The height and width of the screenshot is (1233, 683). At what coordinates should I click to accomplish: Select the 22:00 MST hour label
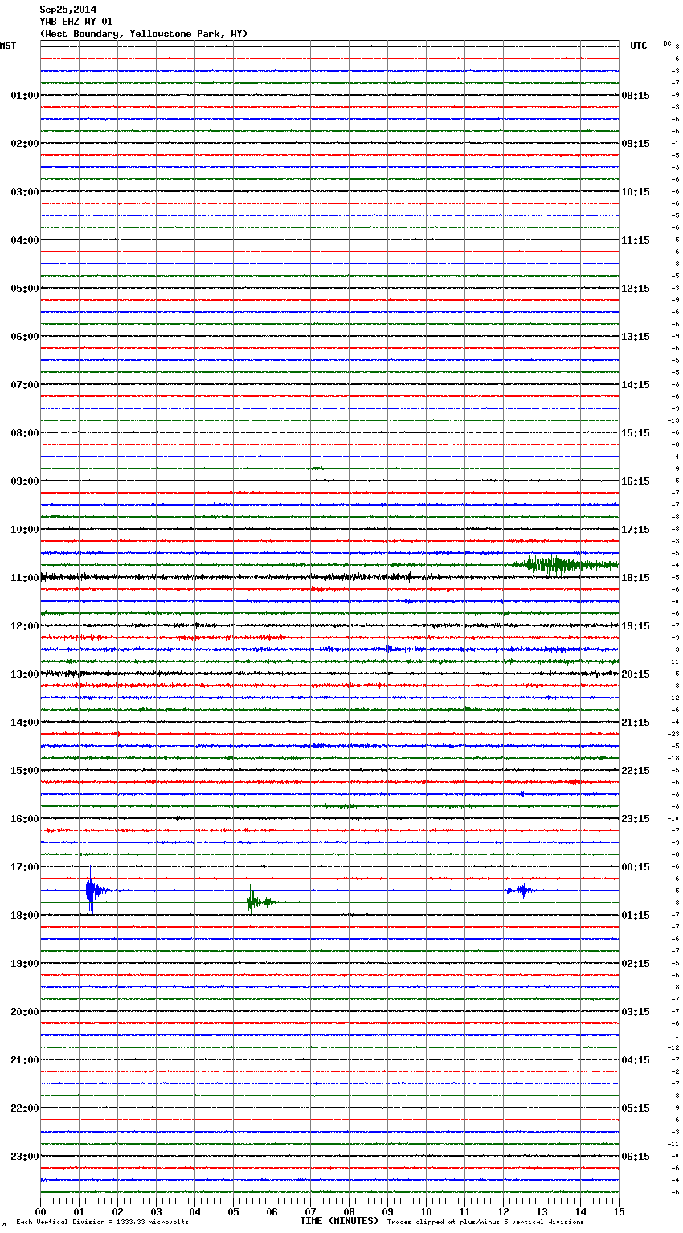pyautogui.click(x=25, y=1108)
